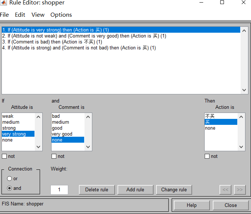Enable 'not' checkbox under Attitude

coord(4,156)
